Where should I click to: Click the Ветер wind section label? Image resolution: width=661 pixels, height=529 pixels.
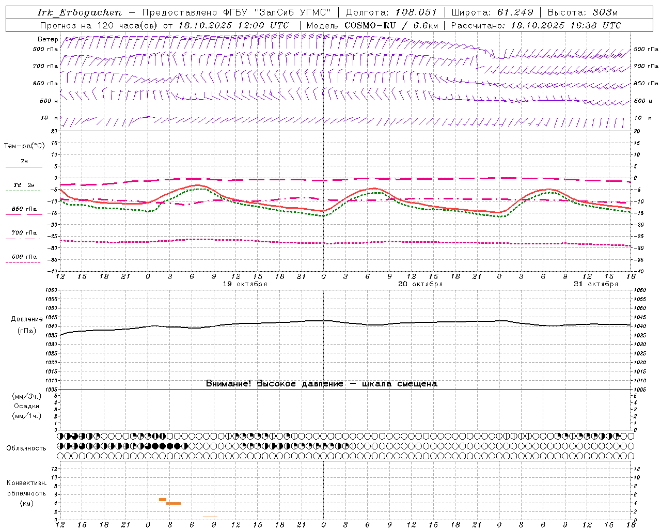[x=48, y=39]
